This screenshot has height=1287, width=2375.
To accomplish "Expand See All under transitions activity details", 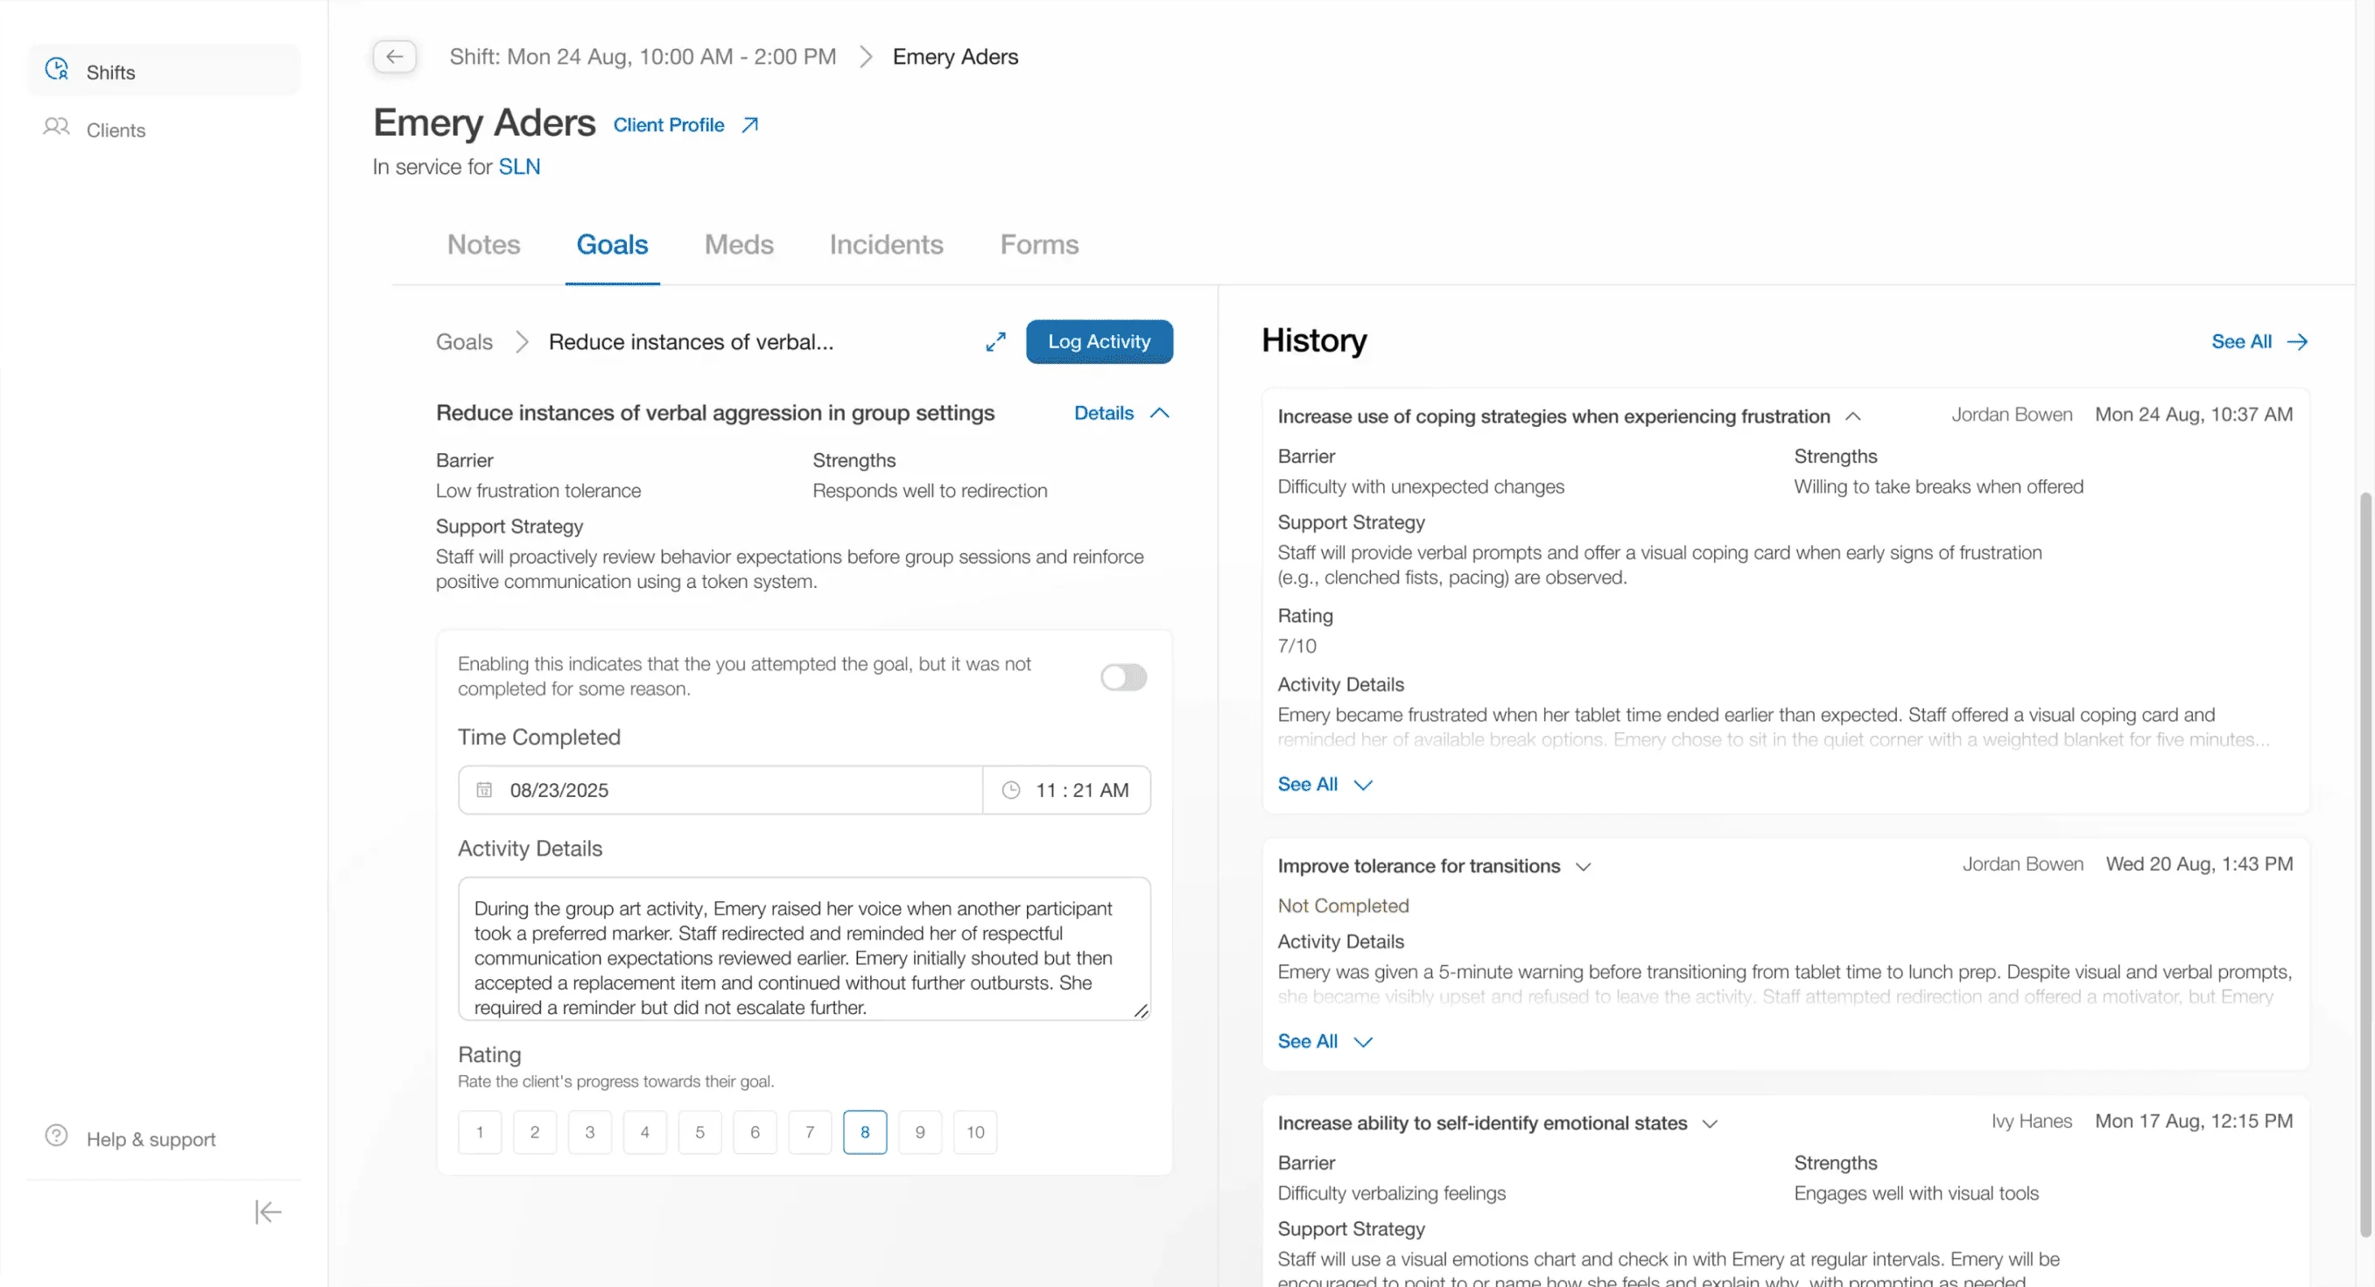I will pyautogui.click(x=1325, y=1042).
